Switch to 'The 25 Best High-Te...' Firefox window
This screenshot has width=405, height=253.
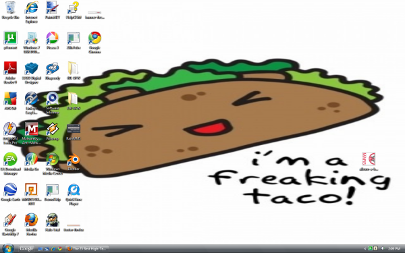tap(87, 249)
